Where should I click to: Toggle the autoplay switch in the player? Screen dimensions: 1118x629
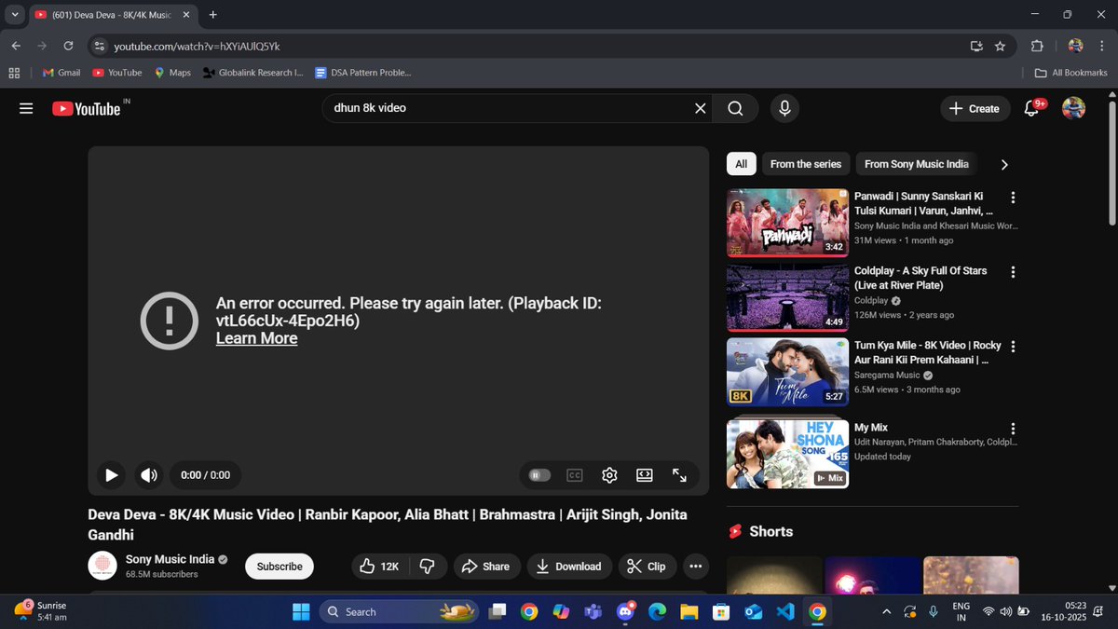(539, 475)
